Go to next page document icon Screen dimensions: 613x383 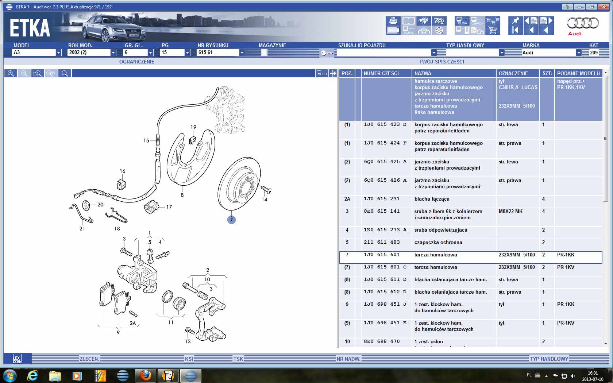click(x=546, y=21)
